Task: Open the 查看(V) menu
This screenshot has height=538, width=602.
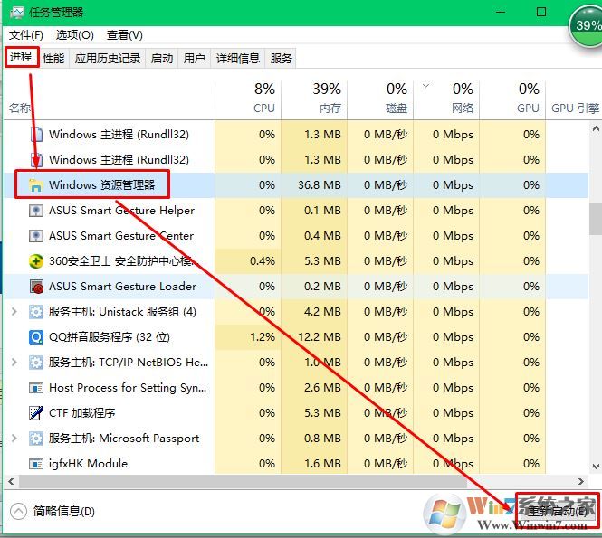Action: click(x=125, y=35)
